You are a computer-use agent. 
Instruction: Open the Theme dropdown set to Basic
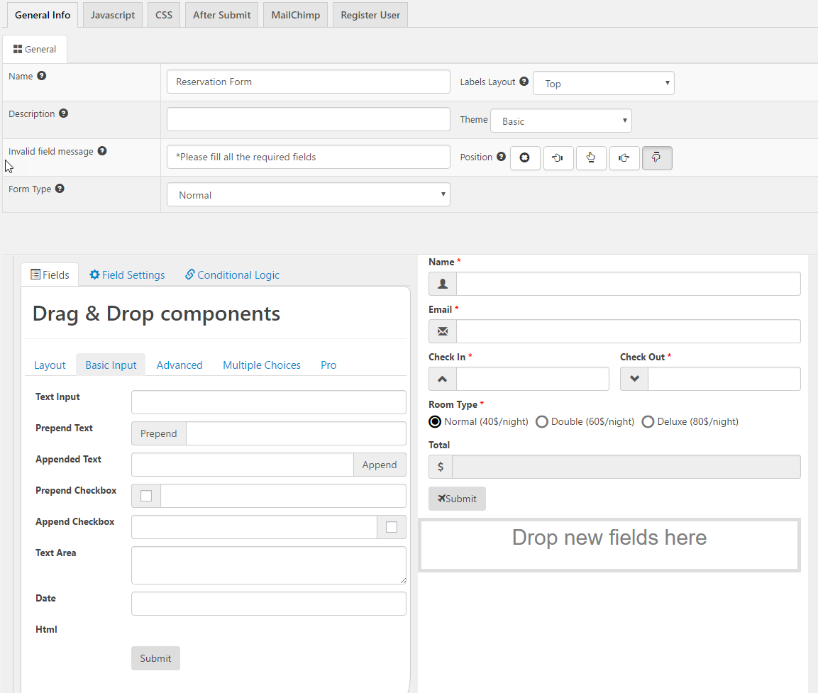pos(561,121)
